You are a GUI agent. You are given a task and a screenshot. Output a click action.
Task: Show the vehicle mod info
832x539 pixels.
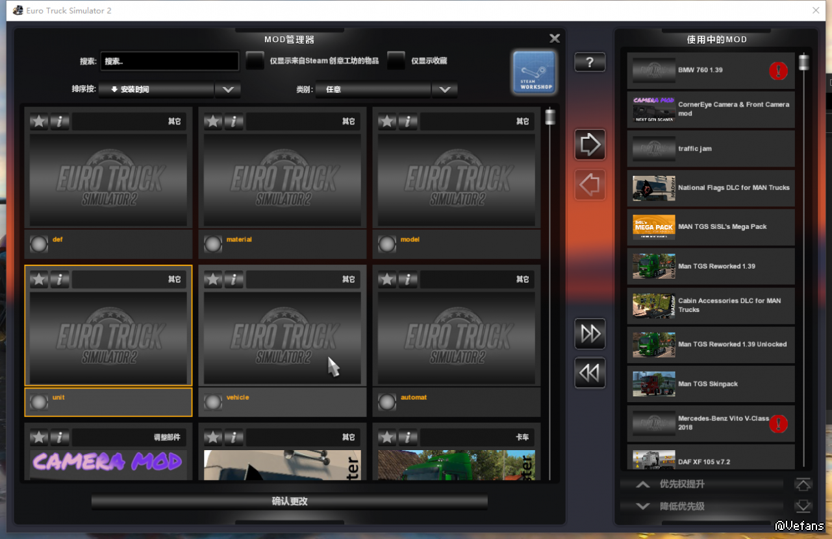coord(234,280)
